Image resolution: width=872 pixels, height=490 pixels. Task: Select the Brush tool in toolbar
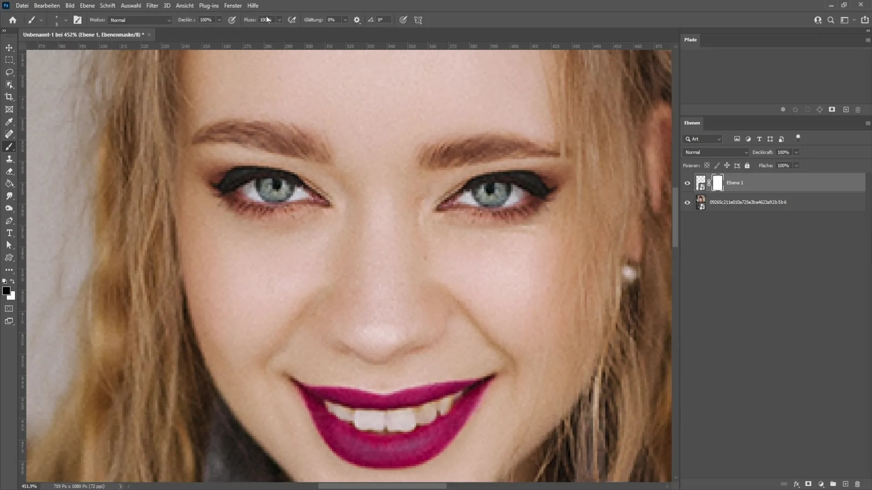pos(9,147)
